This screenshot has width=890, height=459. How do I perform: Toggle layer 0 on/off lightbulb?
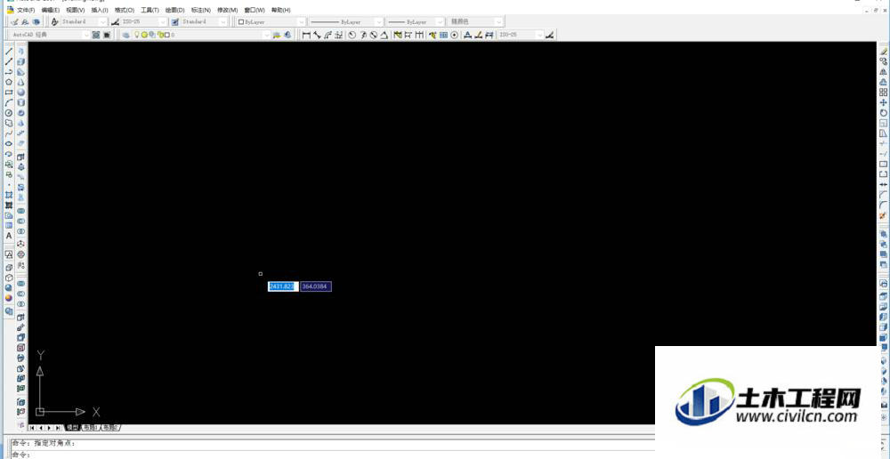click(x=136, y=36)
